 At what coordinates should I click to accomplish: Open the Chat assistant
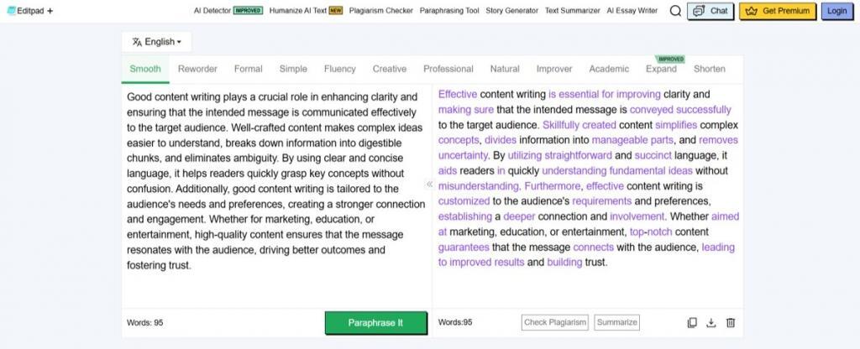tap(710, 11)
